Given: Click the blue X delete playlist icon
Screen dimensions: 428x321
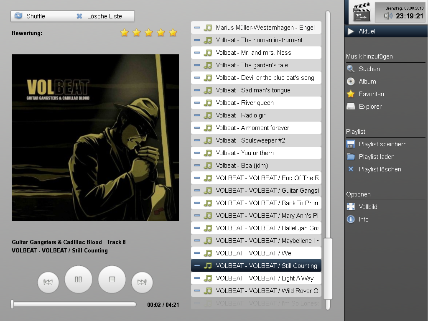Looking at the screenshot, I should coord(351,169).
